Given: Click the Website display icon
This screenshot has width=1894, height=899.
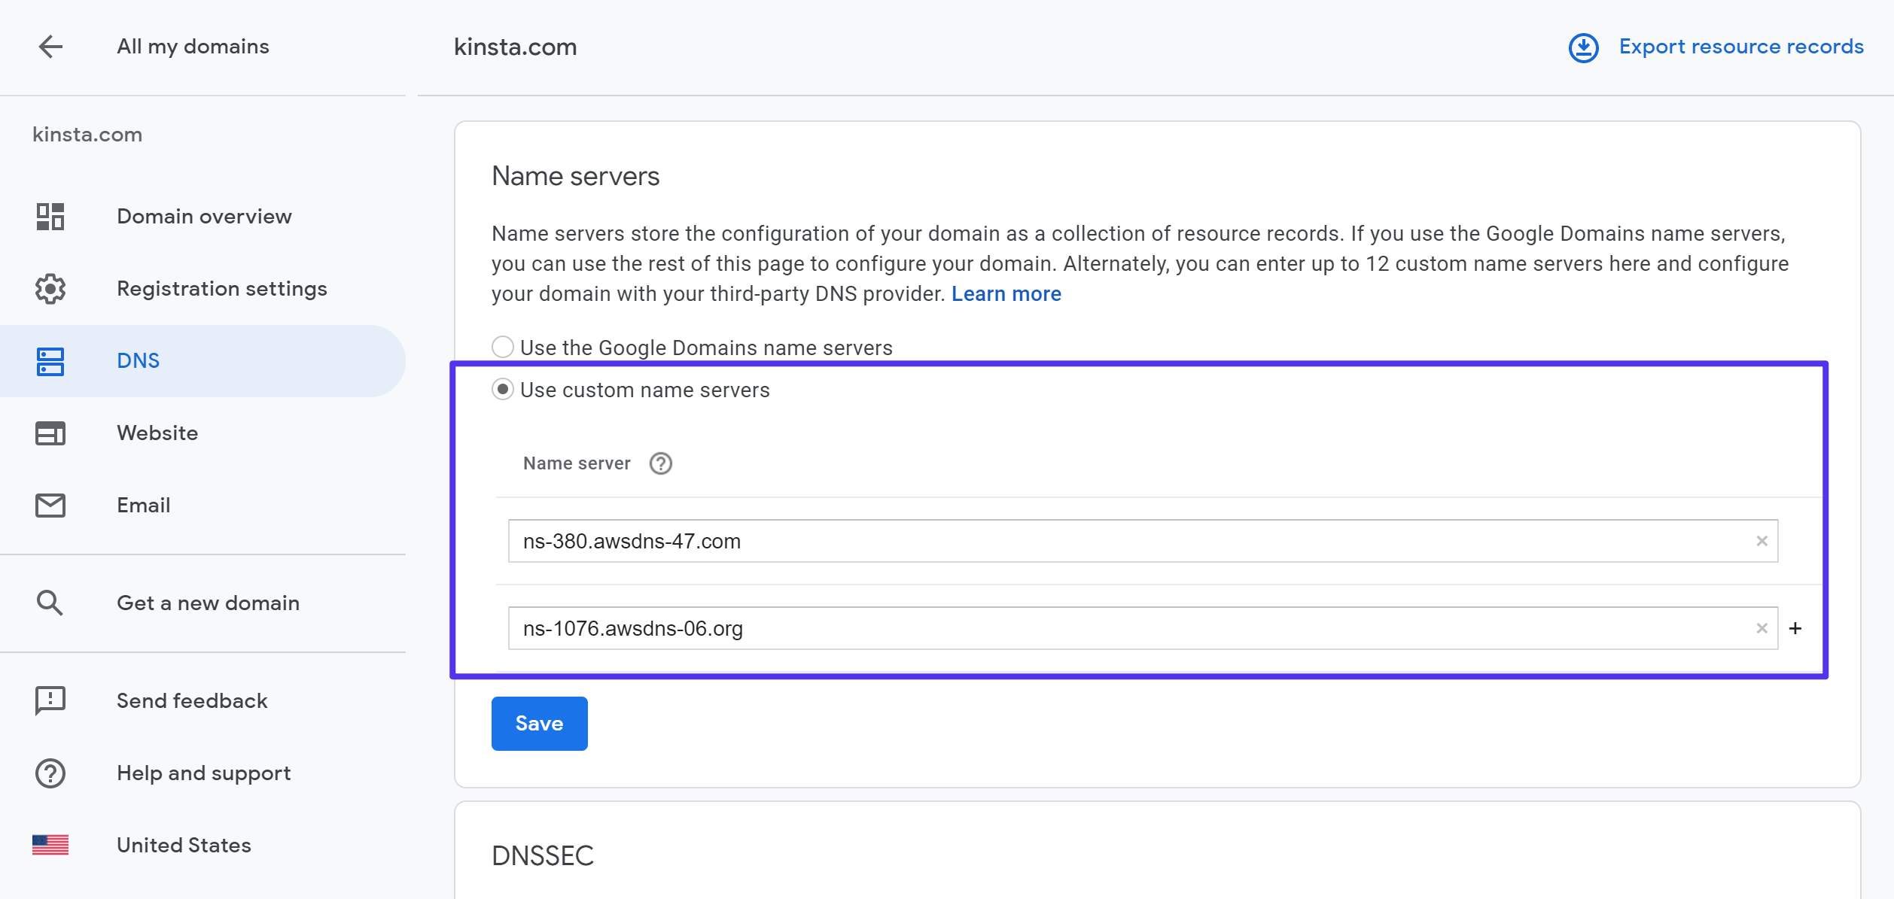Looking at the screenshot, I should (50, 432).
